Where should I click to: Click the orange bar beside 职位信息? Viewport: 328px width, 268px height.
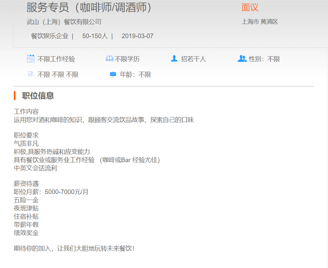coord(15,96)
